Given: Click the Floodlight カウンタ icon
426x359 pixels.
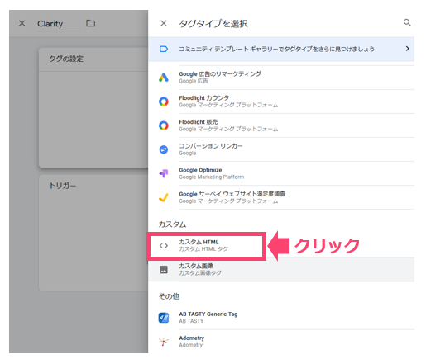Looking at the screenshot, I should click(164, 102).
